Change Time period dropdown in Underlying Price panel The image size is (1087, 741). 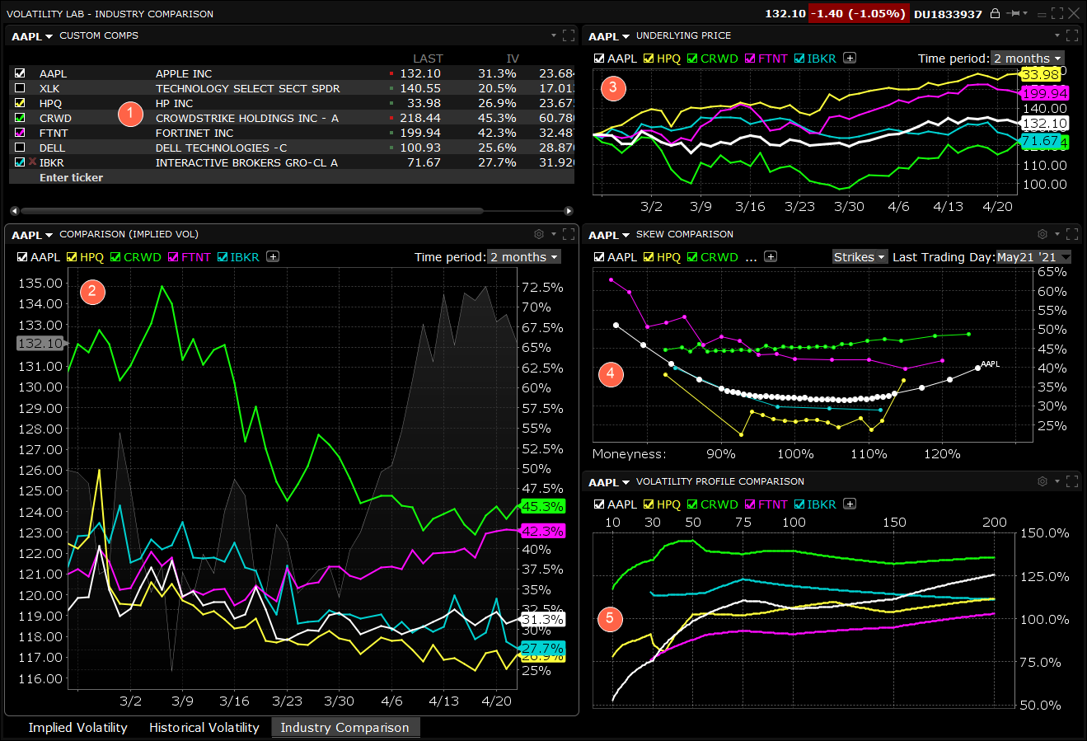[1027, 59]
